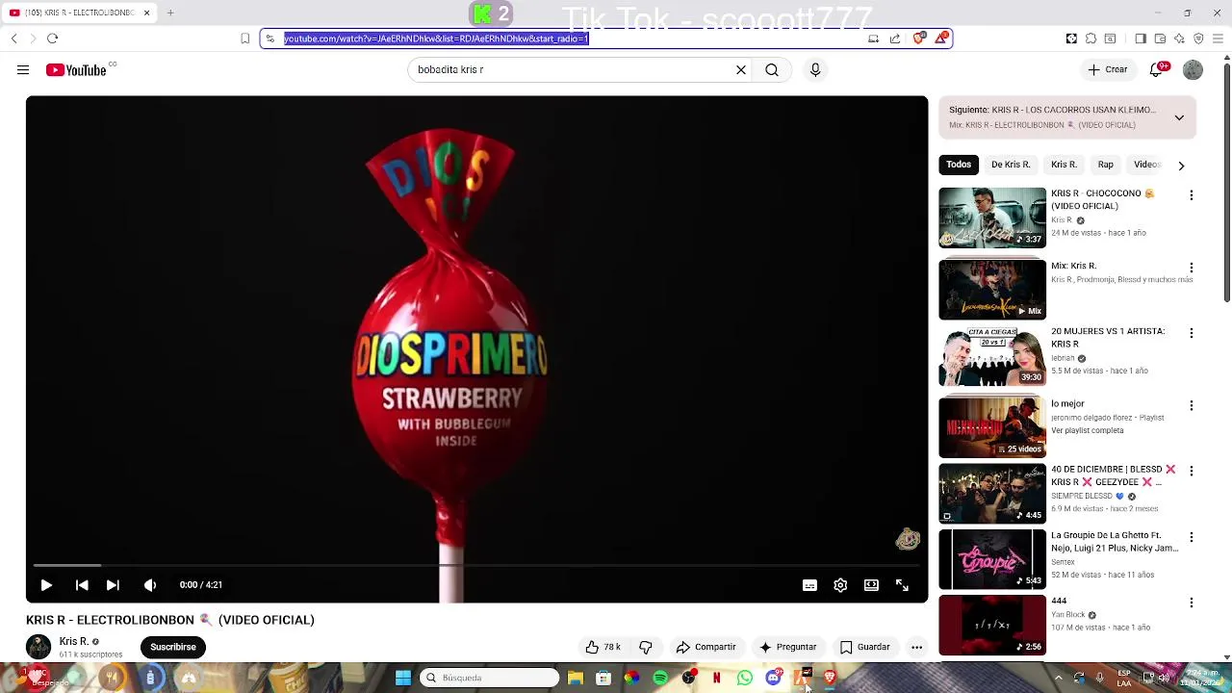Skip to previous video
This screenshot has width=1232, height=693.
pos(82,585)
